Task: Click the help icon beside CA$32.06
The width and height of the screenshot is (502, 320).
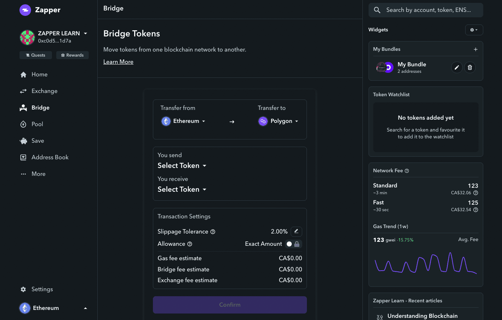Action: 476,193
